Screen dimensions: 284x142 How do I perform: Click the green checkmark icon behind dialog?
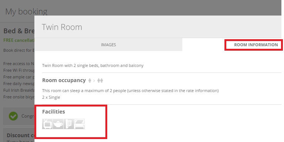(13, 116)
